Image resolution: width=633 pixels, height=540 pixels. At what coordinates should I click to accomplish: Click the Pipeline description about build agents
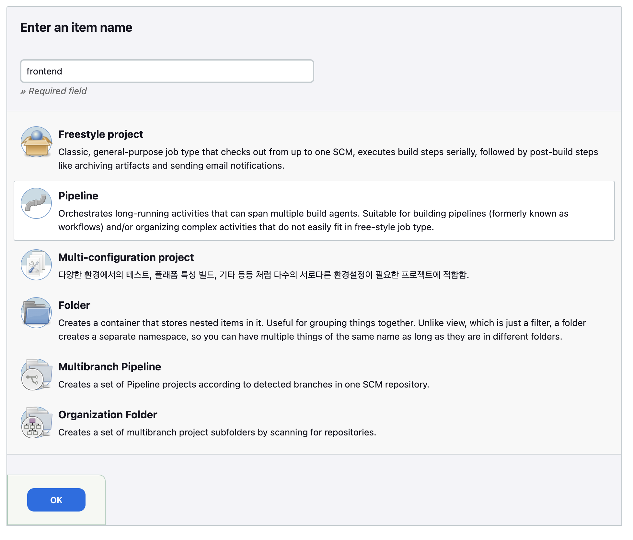click(313, 220)
